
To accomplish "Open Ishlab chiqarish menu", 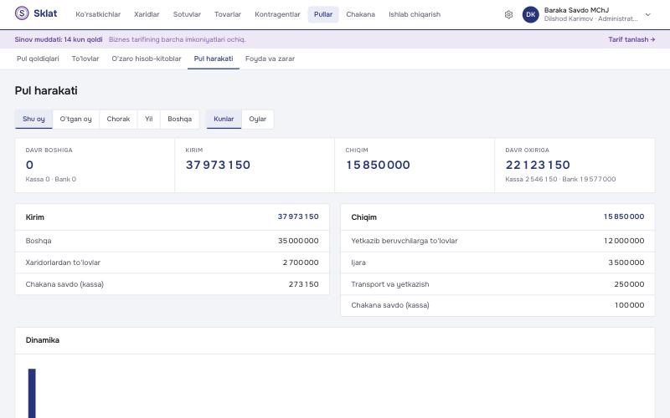I will [415, 14].
